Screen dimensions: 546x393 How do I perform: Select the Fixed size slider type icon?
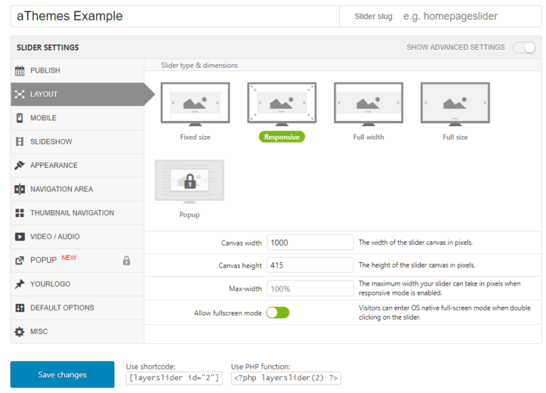pyautogui.click(x=195, y=104)
